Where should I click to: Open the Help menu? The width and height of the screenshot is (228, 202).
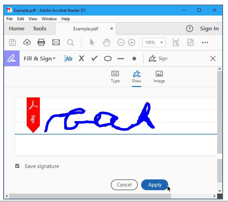point(66,19)
